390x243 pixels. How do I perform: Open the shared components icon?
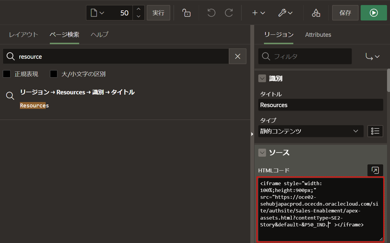click(316, 13)
